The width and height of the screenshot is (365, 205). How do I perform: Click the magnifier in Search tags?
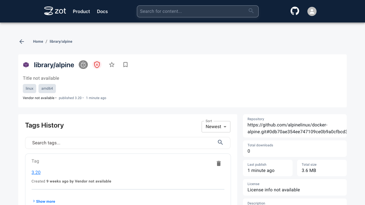pos(220,142)
